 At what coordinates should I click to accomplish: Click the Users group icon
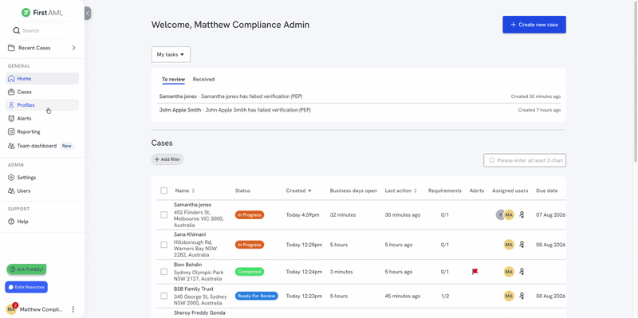(11, 190)
